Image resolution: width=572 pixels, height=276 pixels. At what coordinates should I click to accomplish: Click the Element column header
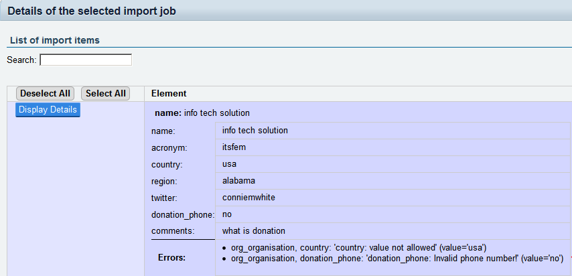[169, 94]
